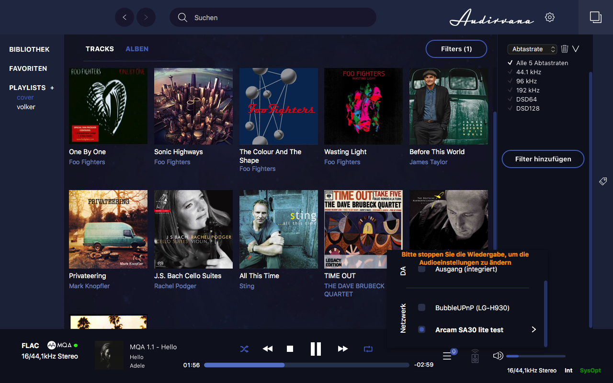
Task: Click the Filters (1) button
Action: [456, 49]
